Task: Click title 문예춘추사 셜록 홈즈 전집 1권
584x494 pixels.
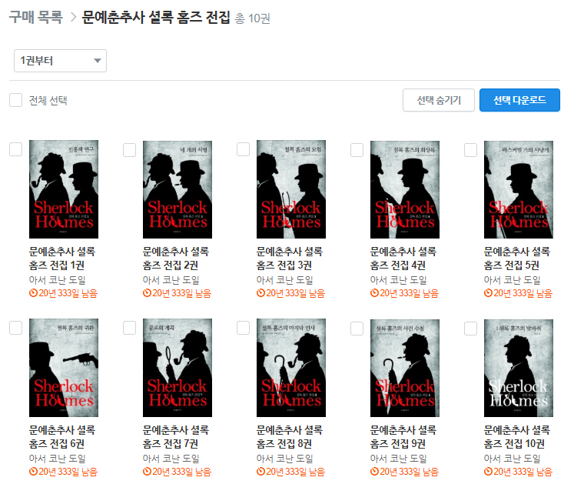Action: (62, 258)
